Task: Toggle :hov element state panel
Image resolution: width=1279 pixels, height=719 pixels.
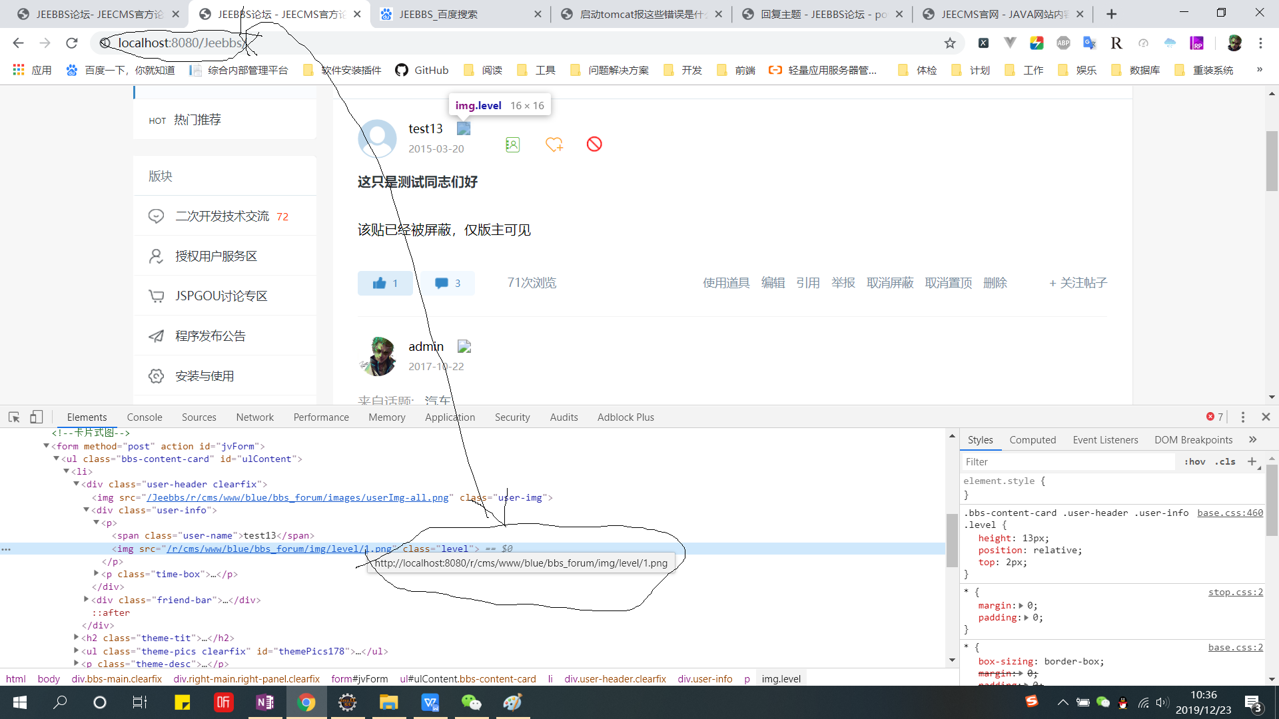Action: point(1194,461)
